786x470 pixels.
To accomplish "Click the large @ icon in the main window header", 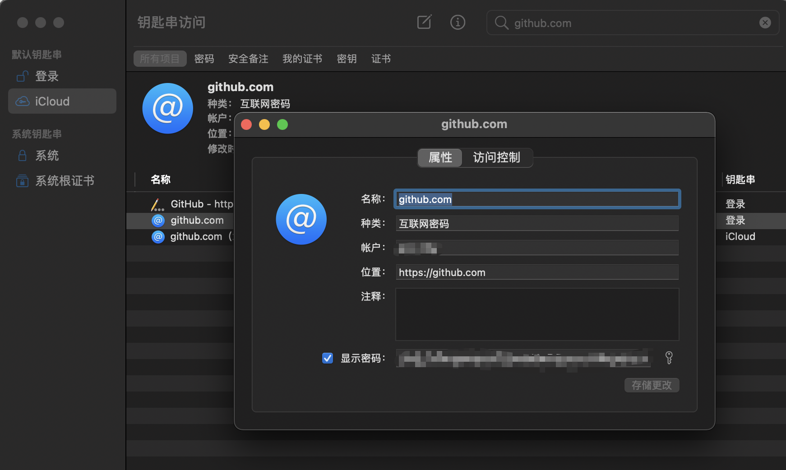I will pyautogui.click(x=168, y=108).
